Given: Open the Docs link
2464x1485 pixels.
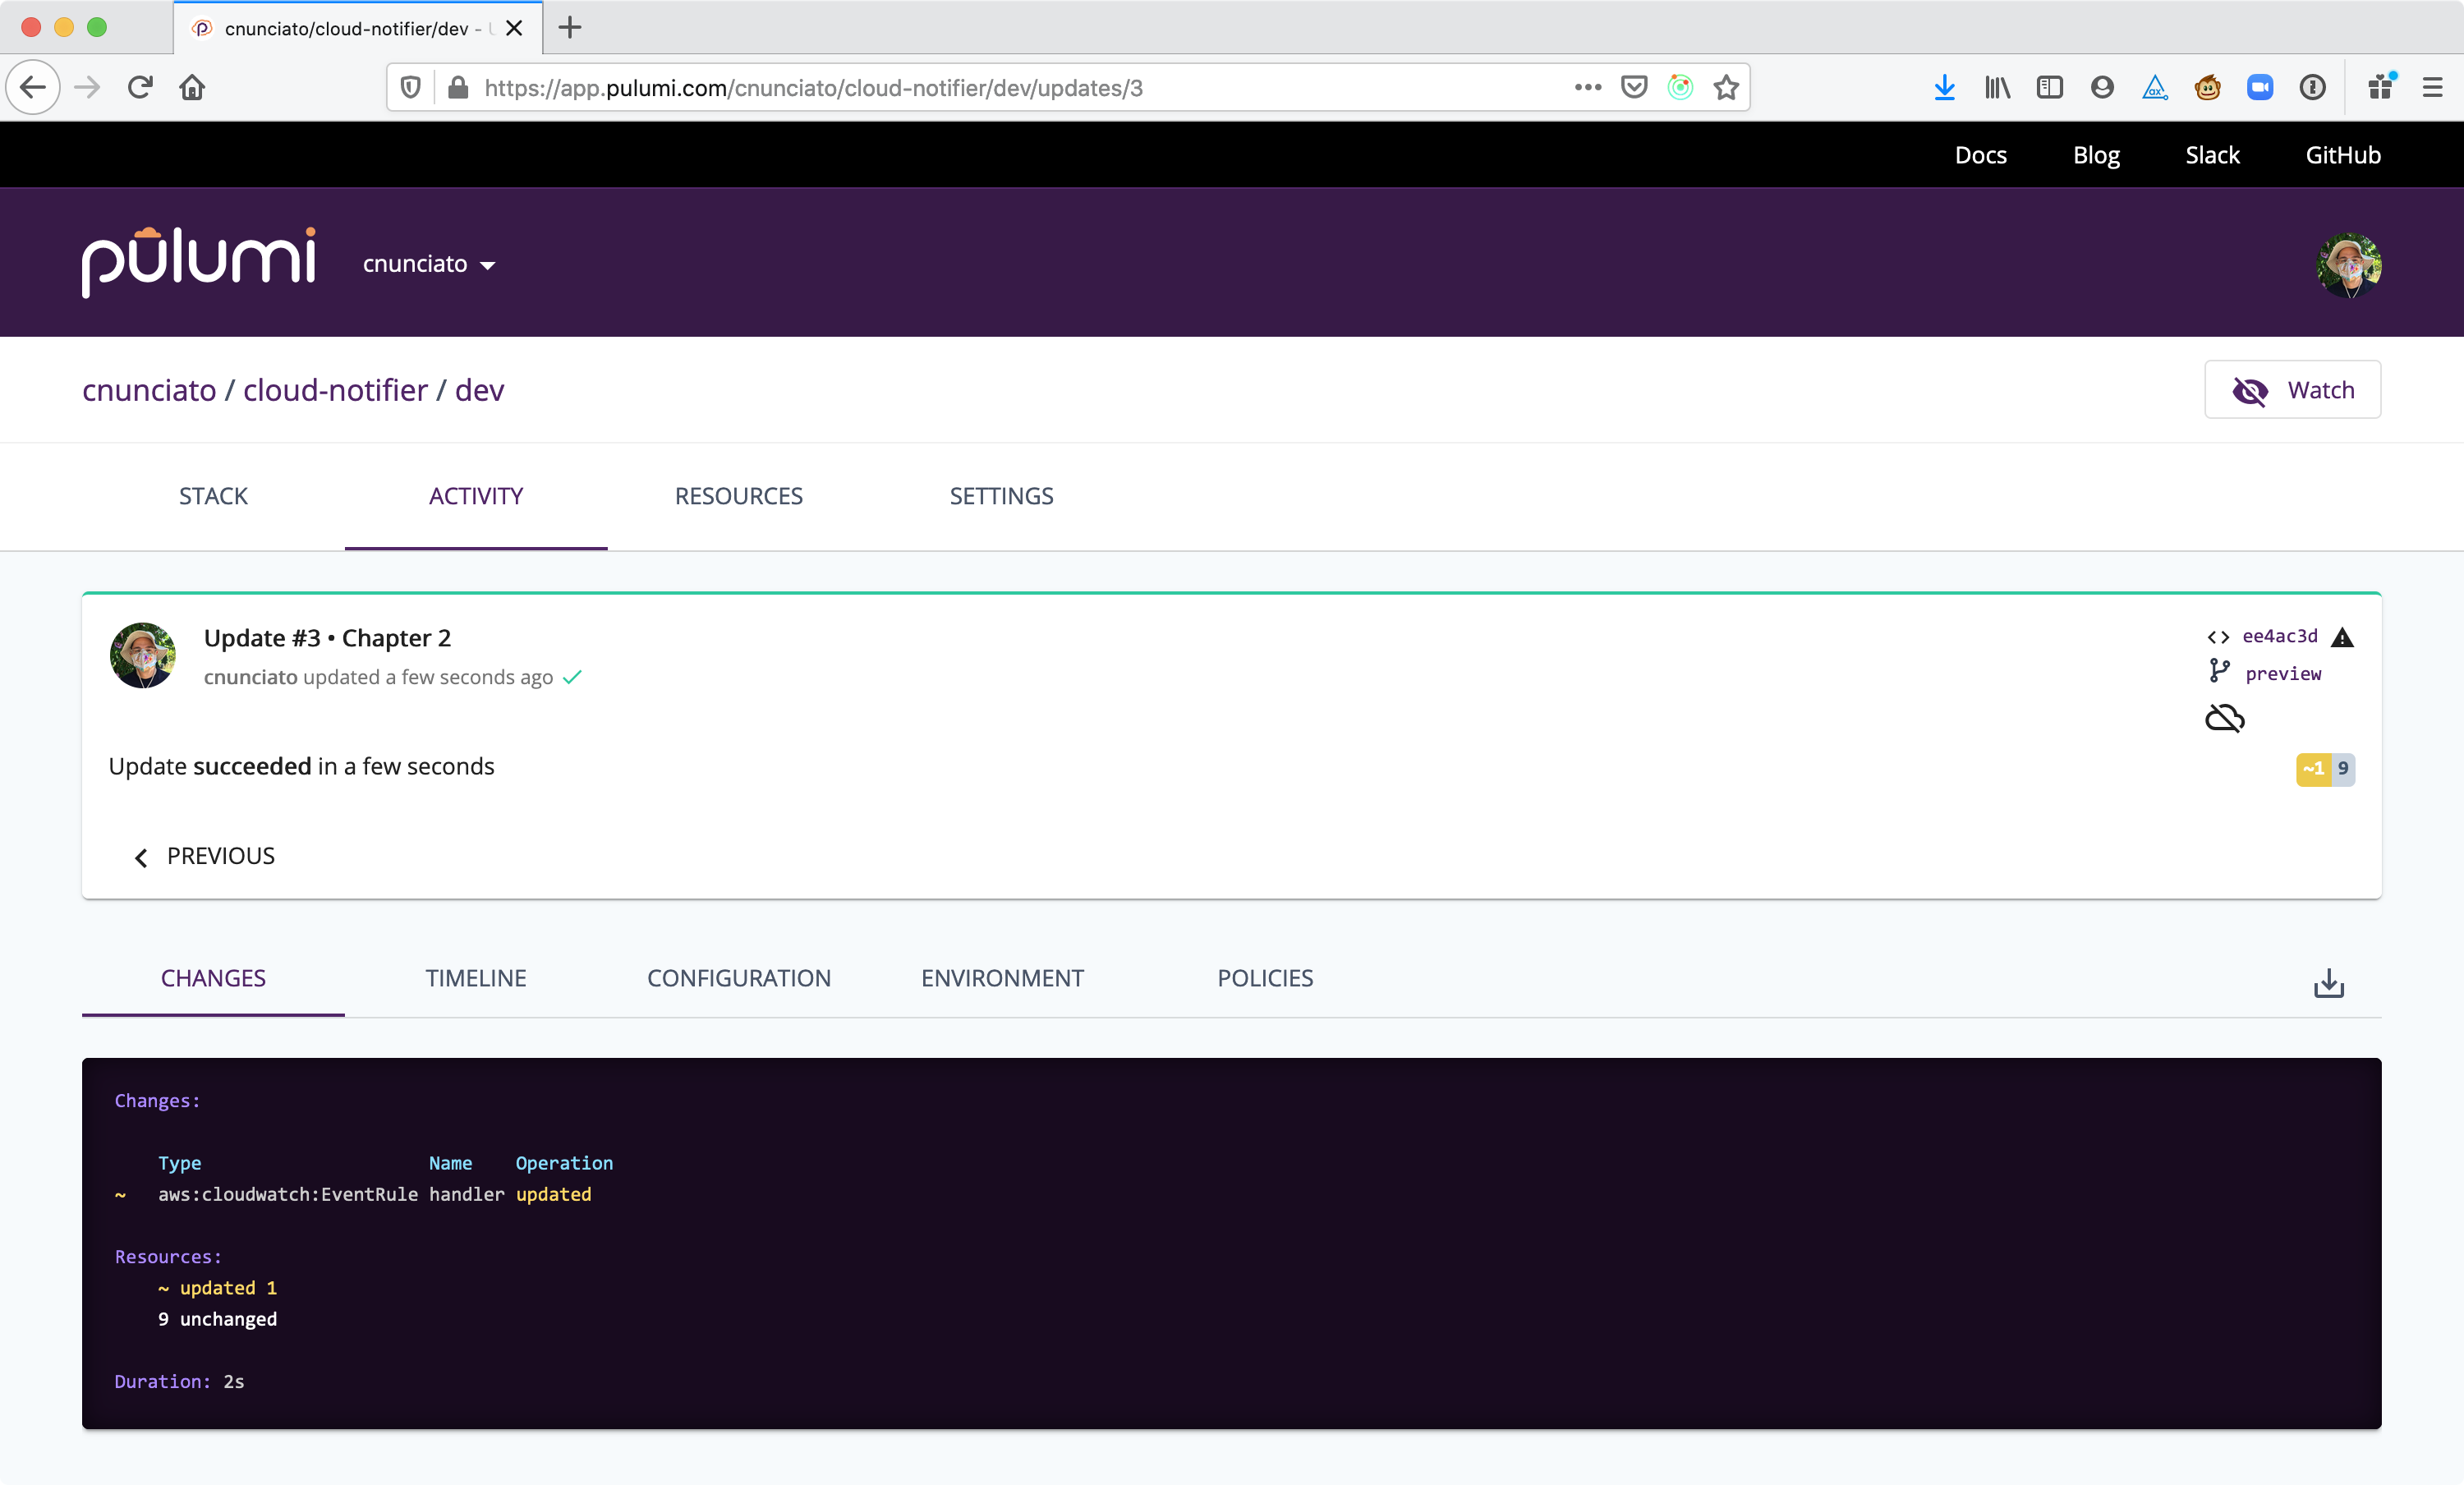Looking at the screenshot, I should coord(1980,155).
